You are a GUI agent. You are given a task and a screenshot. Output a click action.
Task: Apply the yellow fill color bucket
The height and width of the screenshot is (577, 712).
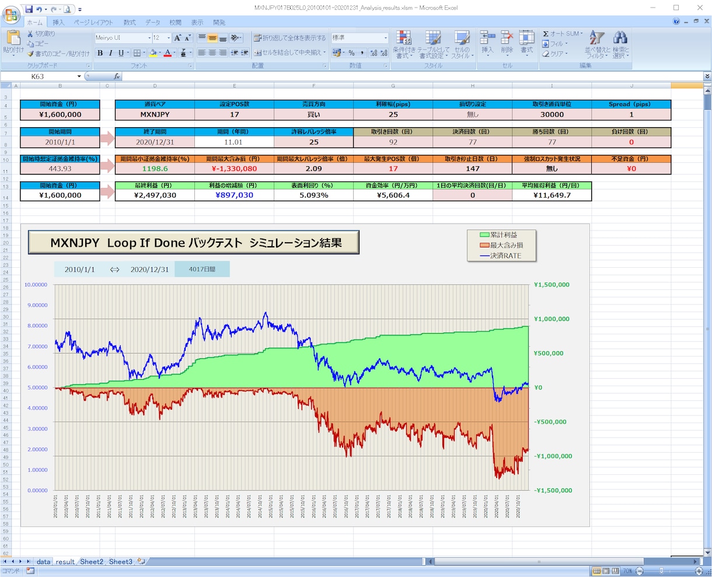tap(153, 53)
